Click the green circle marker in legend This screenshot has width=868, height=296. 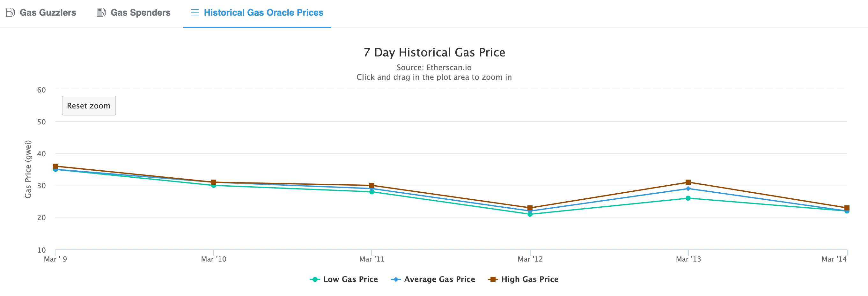[314, 279]
